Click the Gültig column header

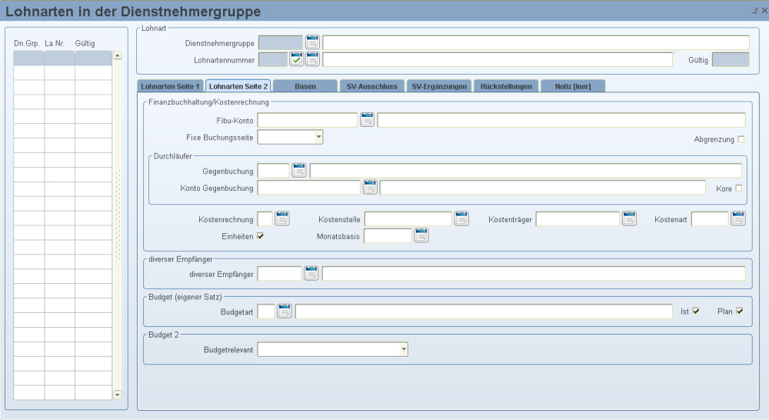(85, 43)
